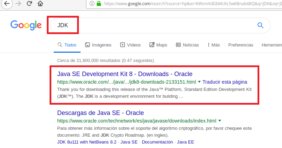Open dropdown arrow next to javase downloads URL
Viewport: 282px width, 148px height.
click(x=220, y=121)
